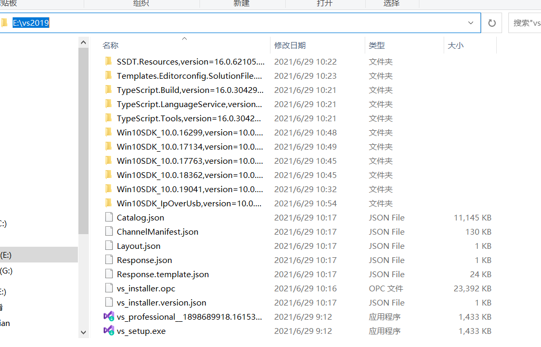This screenshot has height=347, width=541.
Task: Click the folder icon of Win10SDK_10.0.17763
Action: [x=108, y=161]
